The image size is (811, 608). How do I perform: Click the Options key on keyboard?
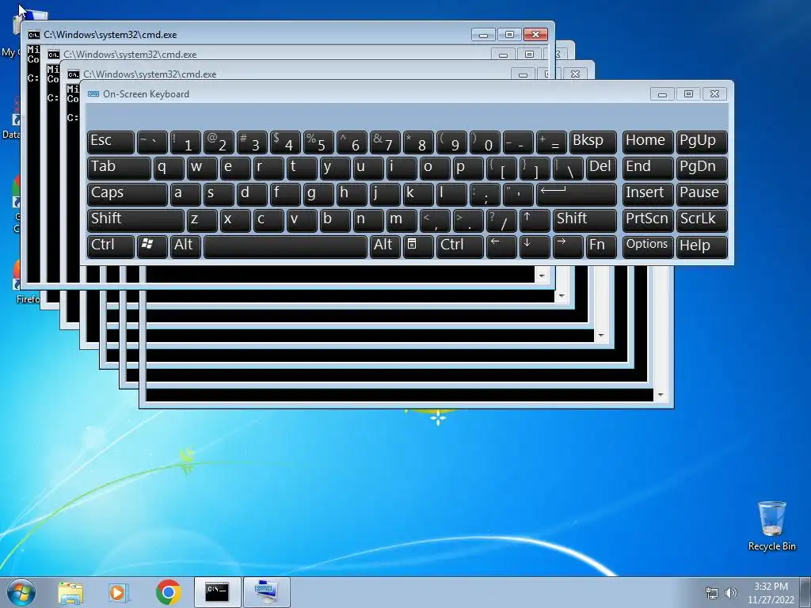pos(648,246)
